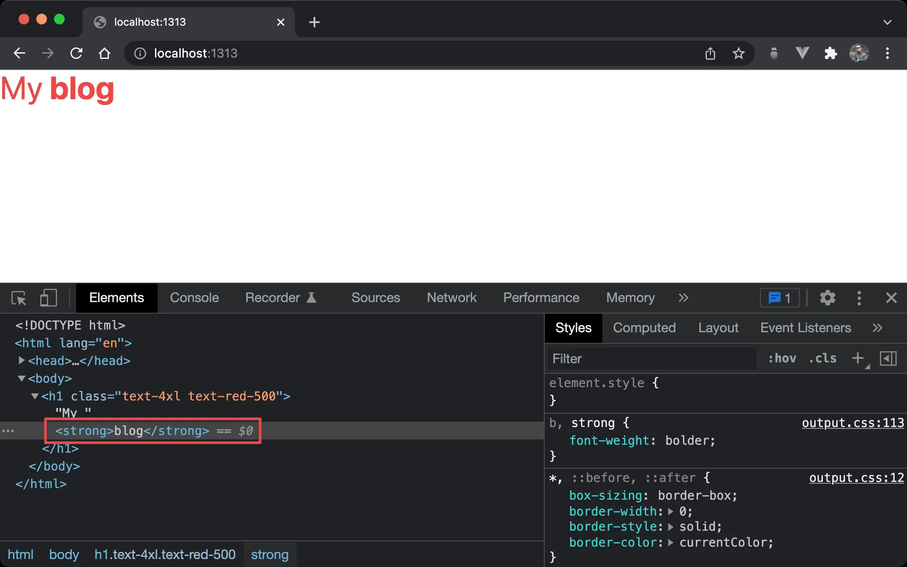Expand border-width shorthand triangle
This screenshot has width=907, height=567.
[671, 512]
